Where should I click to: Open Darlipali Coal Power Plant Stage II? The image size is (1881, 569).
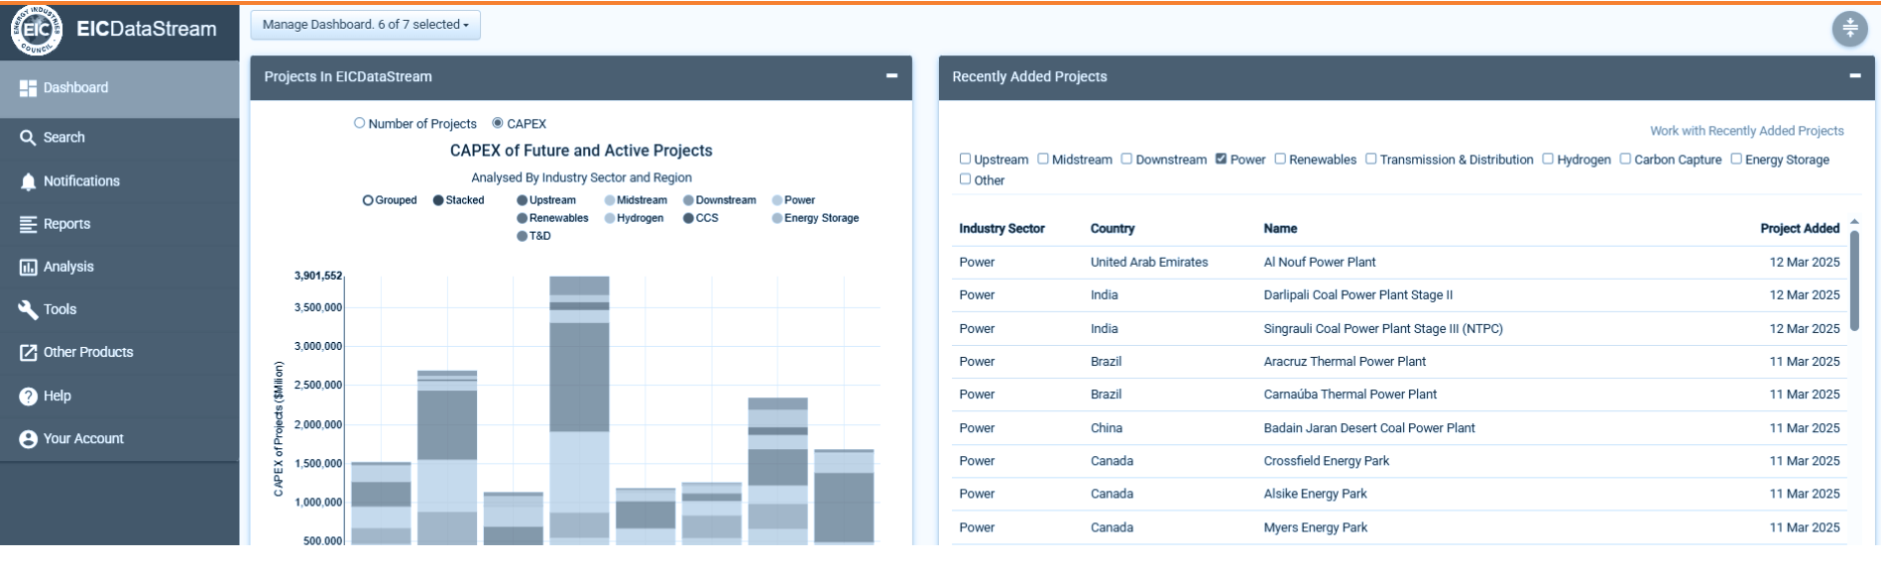click(x=1357, y=294)
